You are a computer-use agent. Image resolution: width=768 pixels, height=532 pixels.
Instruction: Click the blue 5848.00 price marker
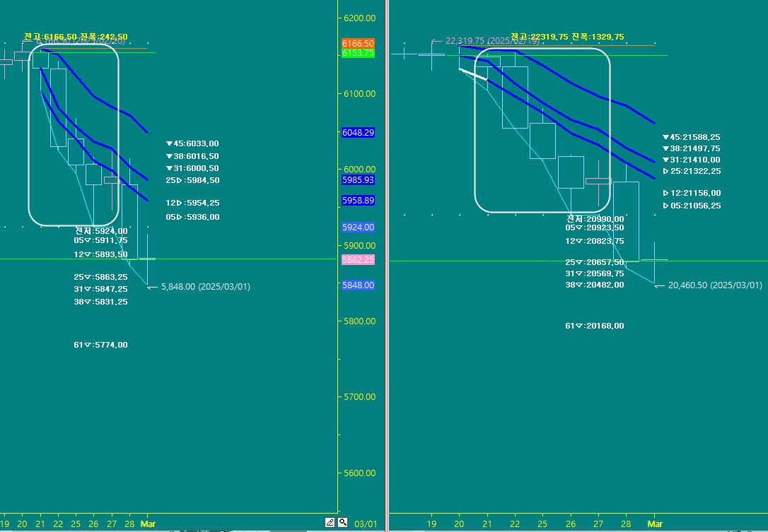357,285
